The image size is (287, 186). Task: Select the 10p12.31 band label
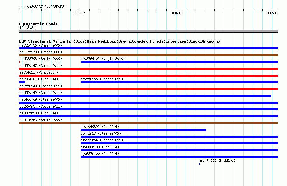[27, 28]
